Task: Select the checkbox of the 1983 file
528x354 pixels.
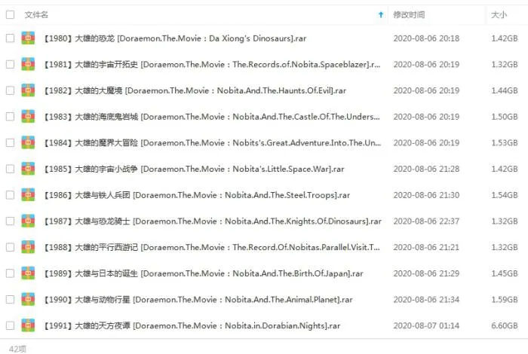Action: coord(10,116)
